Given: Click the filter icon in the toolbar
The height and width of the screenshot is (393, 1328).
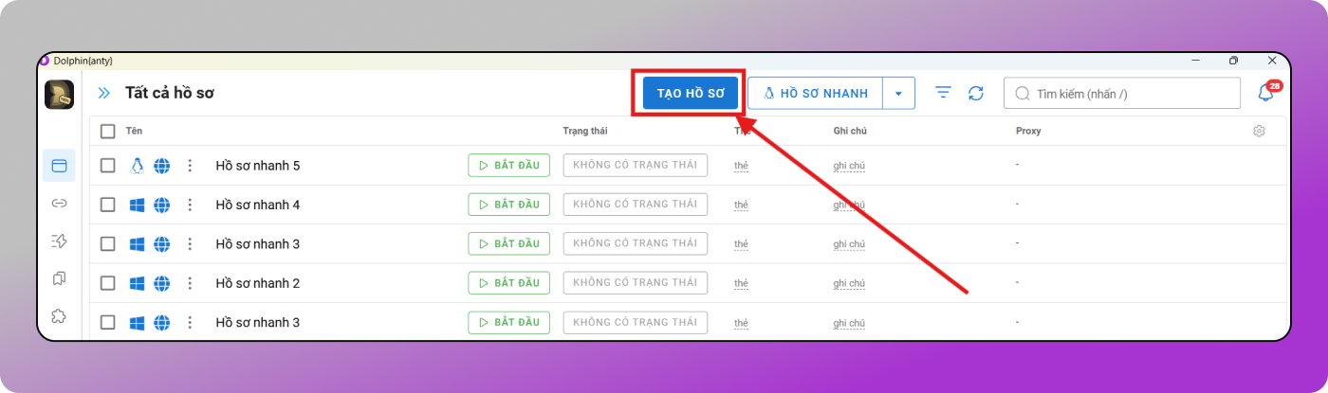Looking at the screenshot, I should point(943,93).
